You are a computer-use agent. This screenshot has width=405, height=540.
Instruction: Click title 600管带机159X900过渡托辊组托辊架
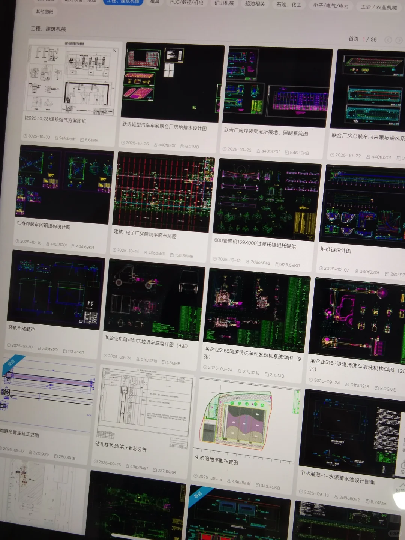click(x=255, y=243)
